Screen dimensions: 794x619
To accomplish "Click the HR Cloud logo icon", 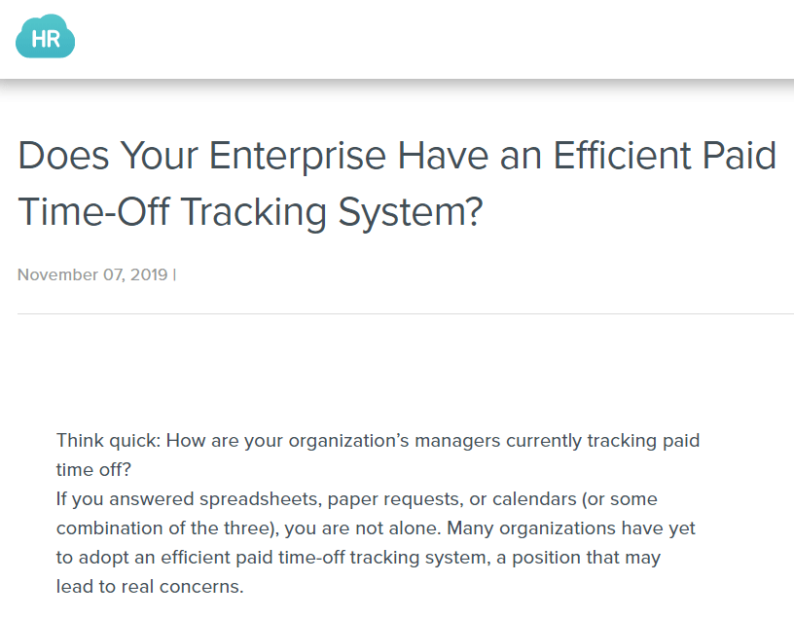I will (46, 39).
